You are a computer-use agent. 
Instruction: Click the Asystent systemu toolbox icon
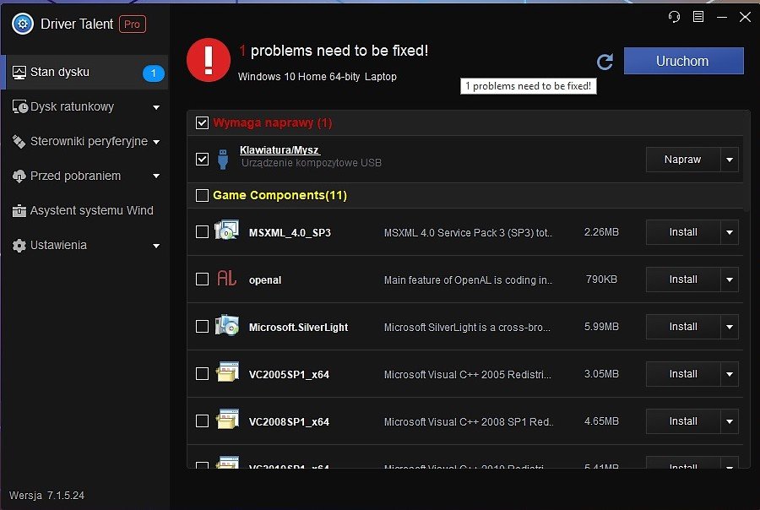[x=19, y=211]
